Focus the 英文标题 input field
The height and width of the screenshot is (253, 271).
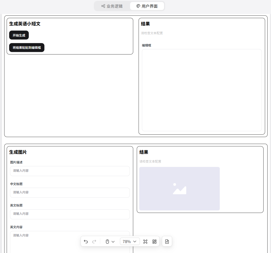pos(70,214)
